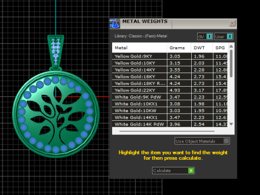Image resolution: width=260 pixels, height=195 pixels.
Task: Select the White Gold:10KX1 row
Action: coord(170,104)
